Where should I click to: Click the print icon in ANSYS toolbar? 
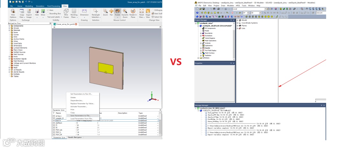click(x=218, y=9)
